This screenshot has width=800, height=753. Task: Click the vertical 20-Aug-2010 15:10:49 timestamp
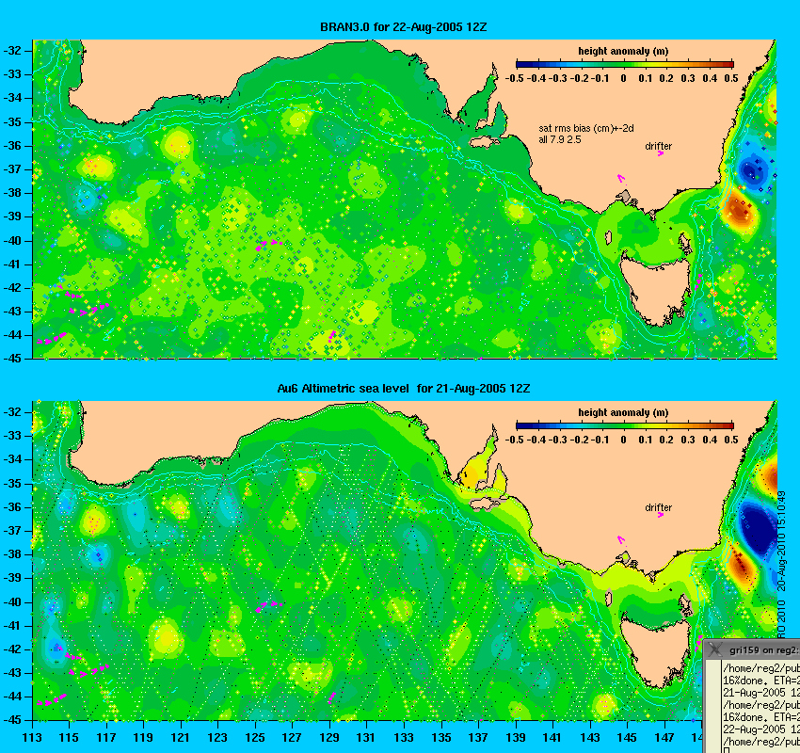click(781, 541)
